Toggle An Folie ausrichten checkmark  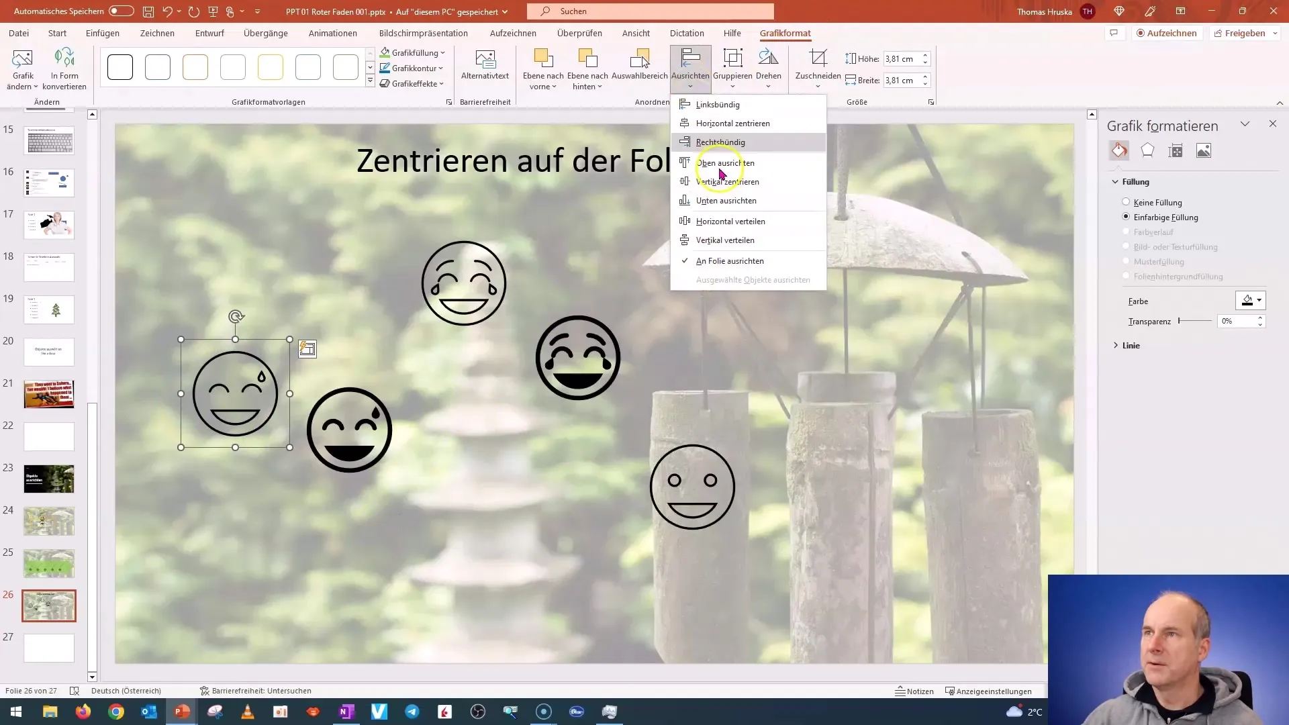click(730, 260)
